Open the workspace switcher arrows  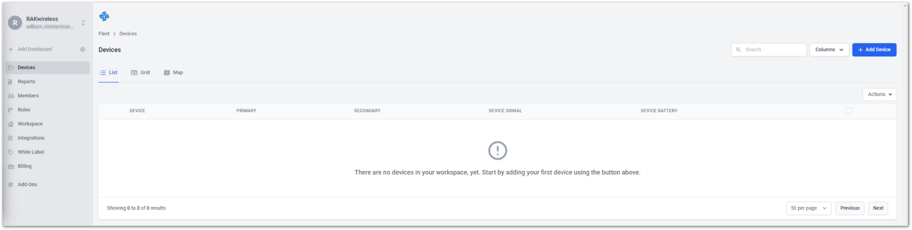83,23
